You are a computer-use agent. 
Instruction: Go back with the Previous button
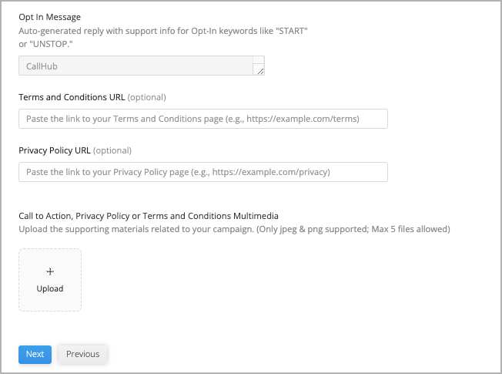point(82,355)
